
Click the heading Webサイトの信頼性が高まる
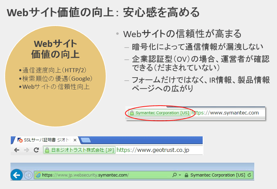coord(182,34)
